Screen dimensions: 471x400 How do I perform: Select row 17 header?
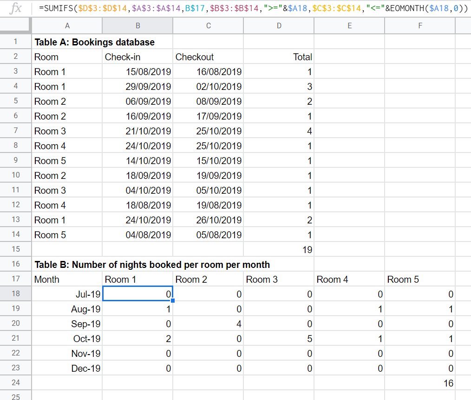click(x=15, y=279)
